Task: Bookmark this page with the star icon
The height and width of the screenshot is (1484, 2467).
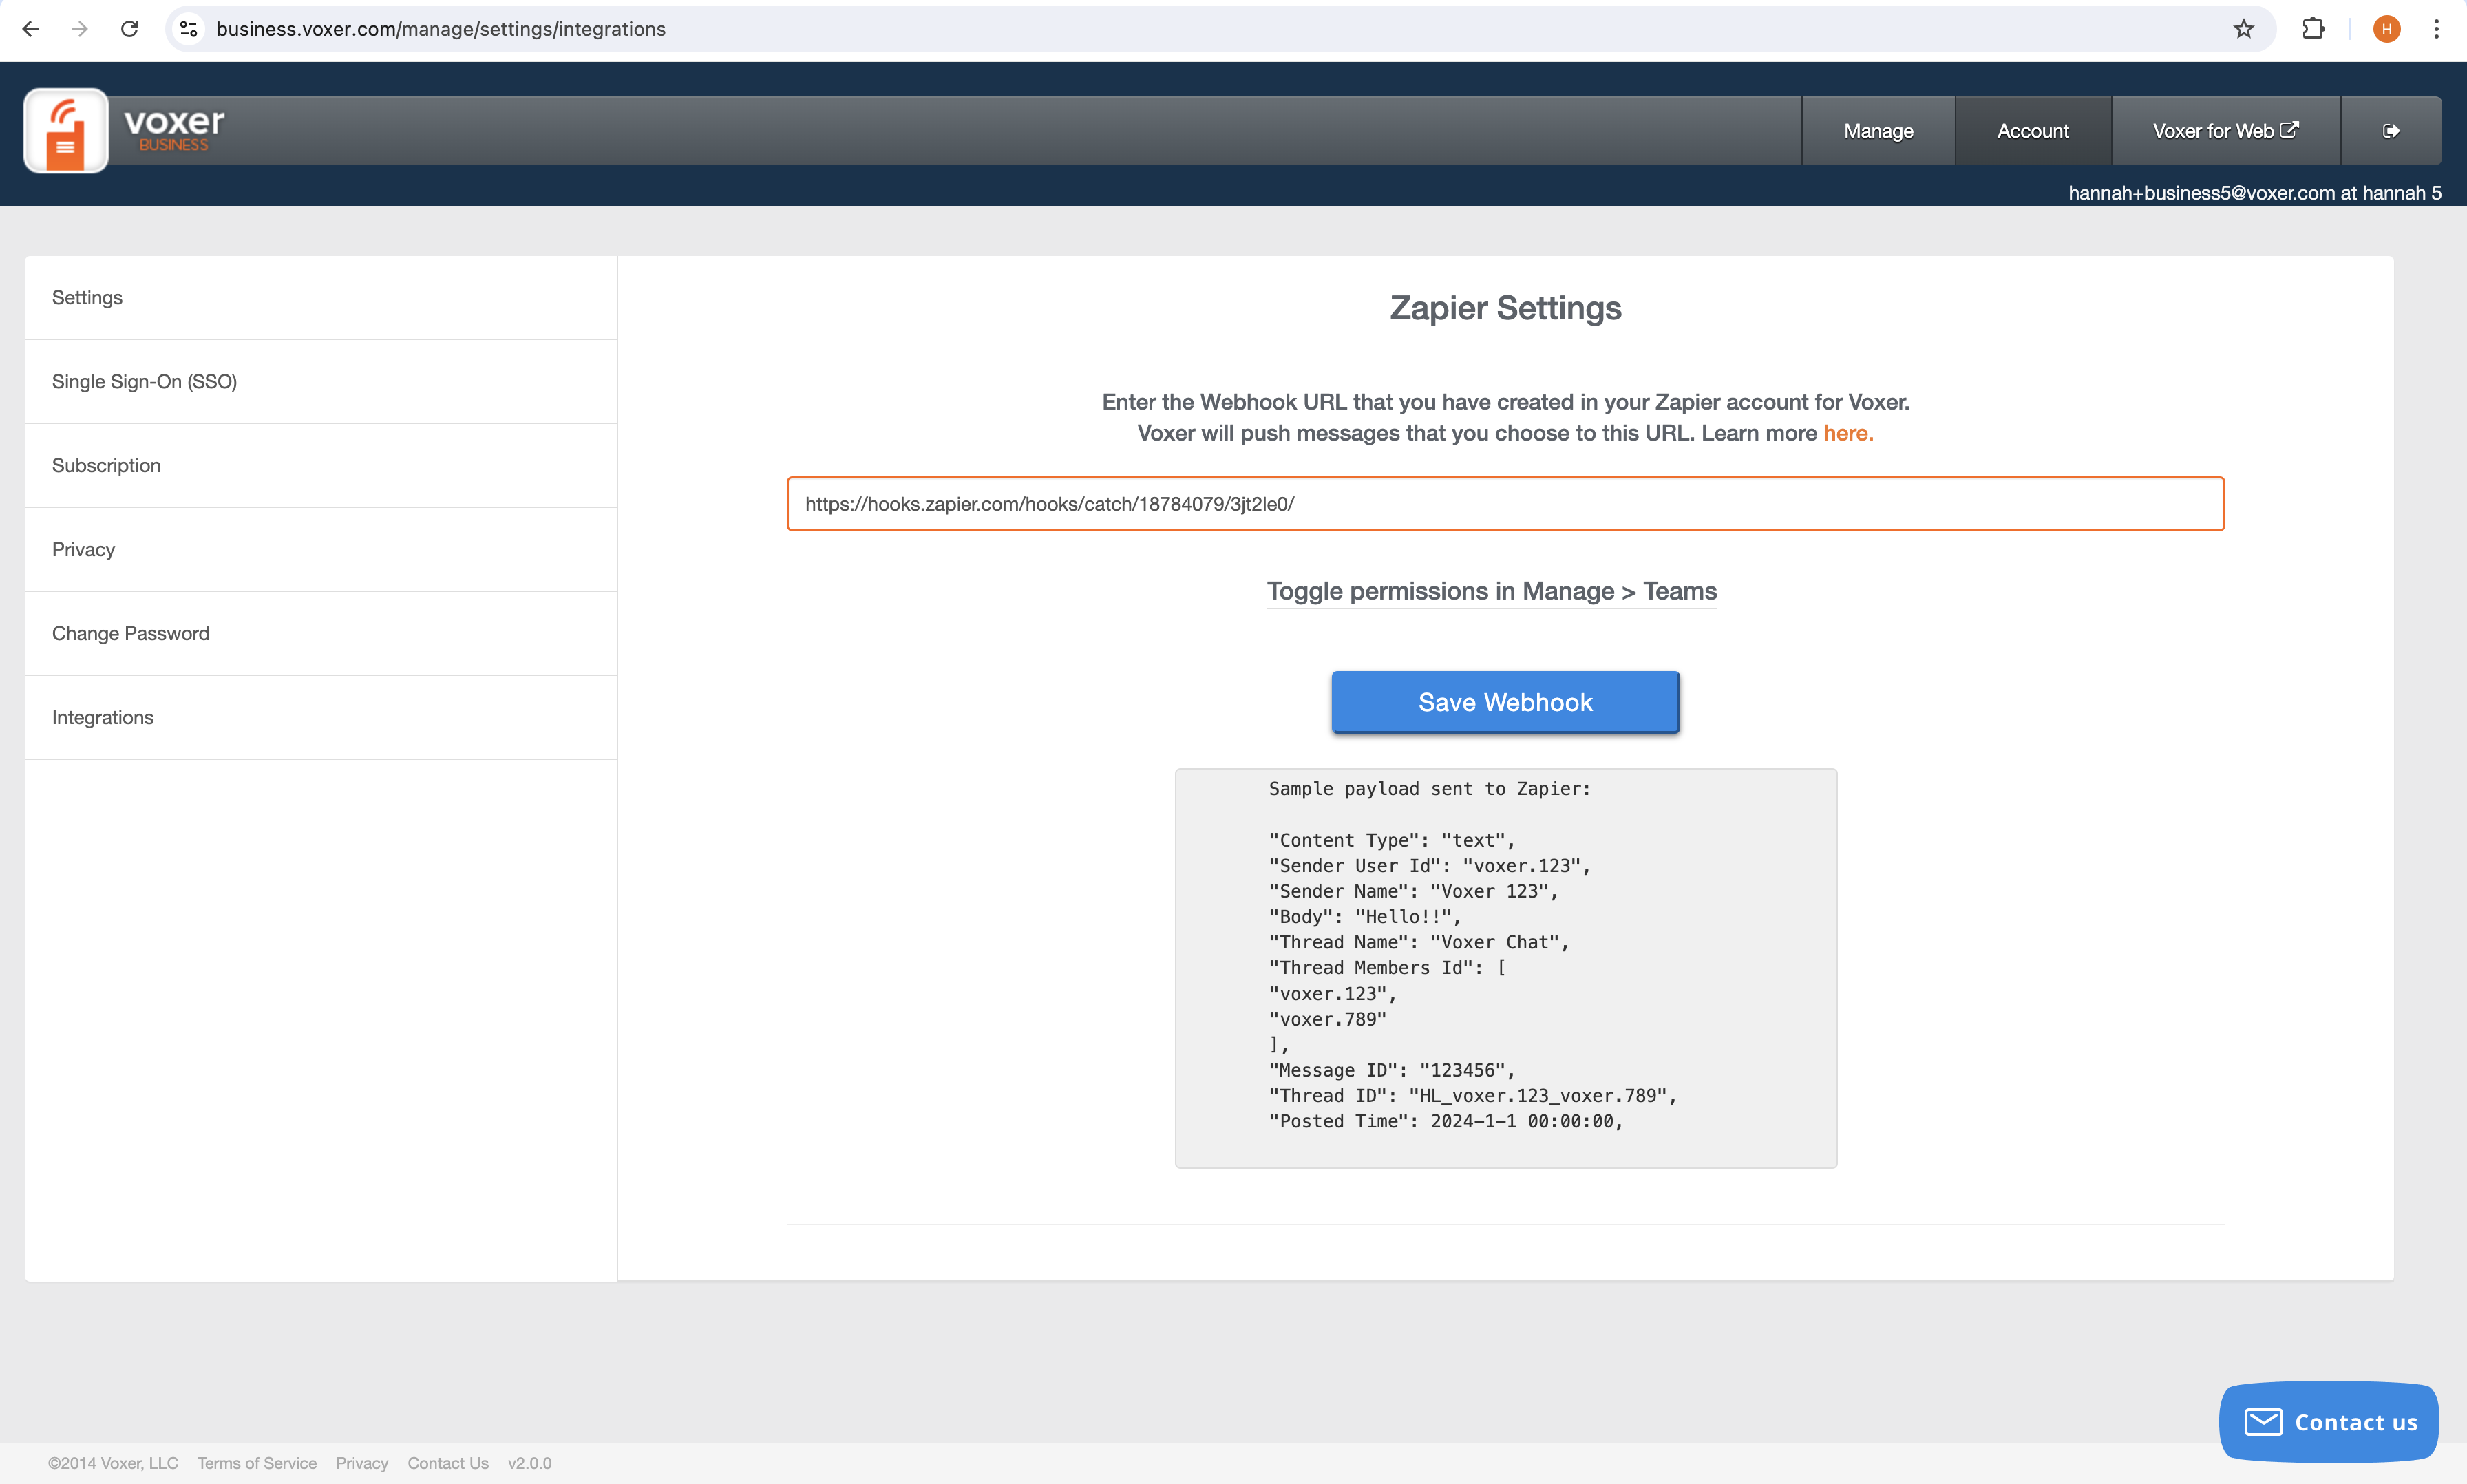Action: [x=2244, y=29]
